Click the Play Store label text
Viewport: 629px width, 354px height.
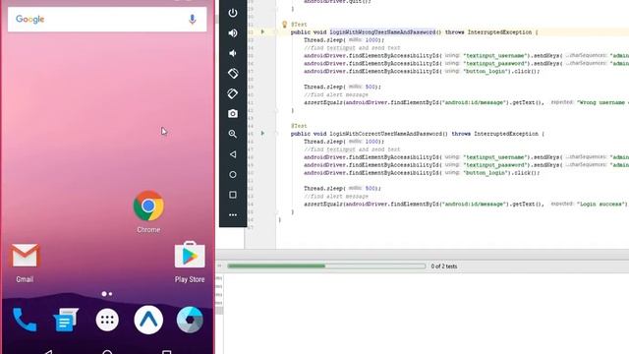190,279
